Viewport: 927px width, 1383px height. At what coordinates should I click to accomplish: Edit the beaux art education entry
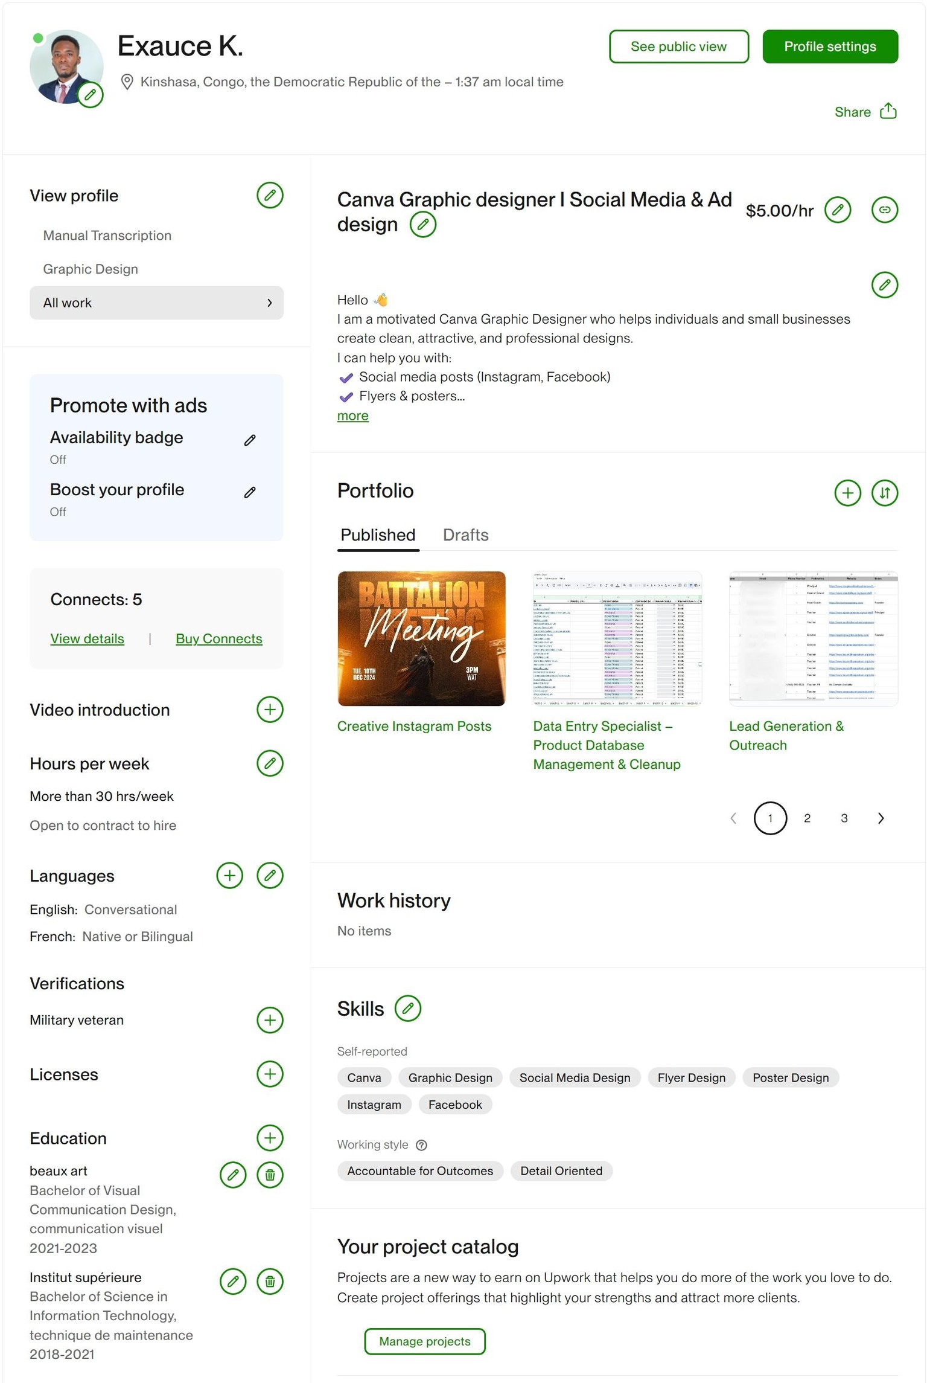pos(233,1175)
